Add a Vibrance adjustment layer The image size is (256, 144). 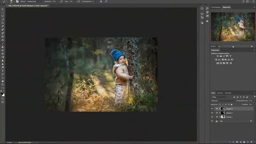tap(230, 56)
